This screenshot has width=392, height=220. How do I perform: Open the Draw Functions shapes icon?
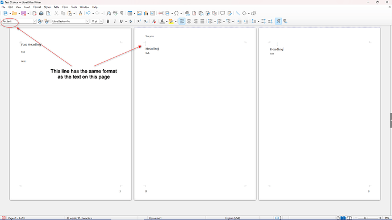[253, 13]
